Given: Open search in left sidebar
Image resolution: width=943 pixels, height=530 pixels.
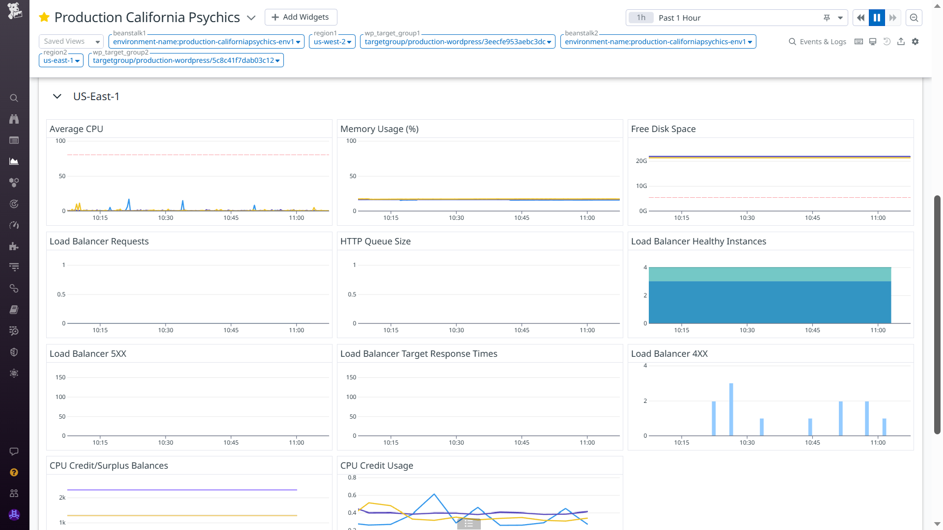Looking at the screenshot, I should (x=14, y=98).
